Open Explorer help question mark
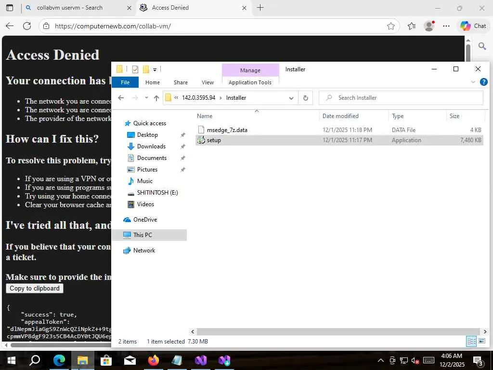Screen dimensions: 493x370 (483, 82)
